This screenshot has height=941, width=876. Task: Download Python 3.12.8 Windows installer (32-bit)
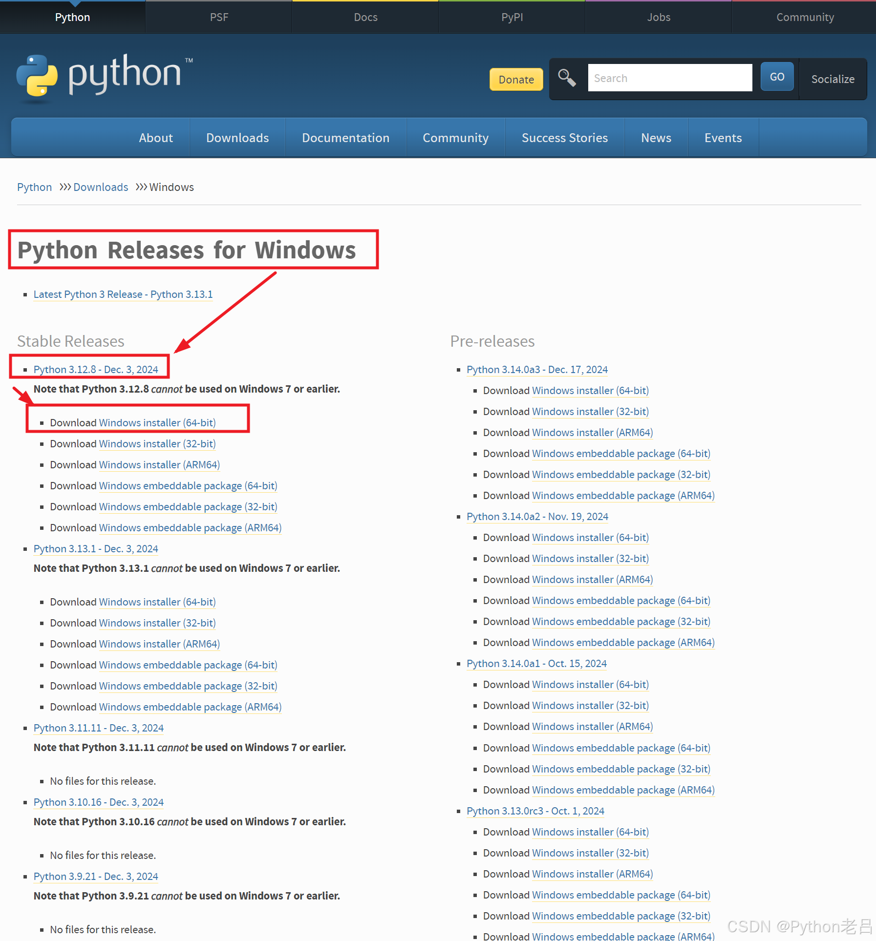tap(157, 444)
